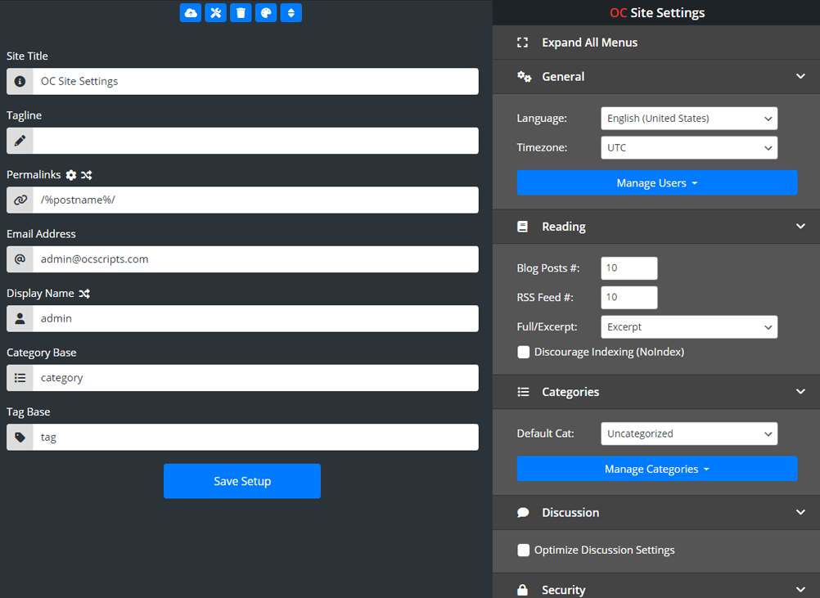Open the Language dropdown
The width and height of the screenshot is (820, 598).
point(689,118)
